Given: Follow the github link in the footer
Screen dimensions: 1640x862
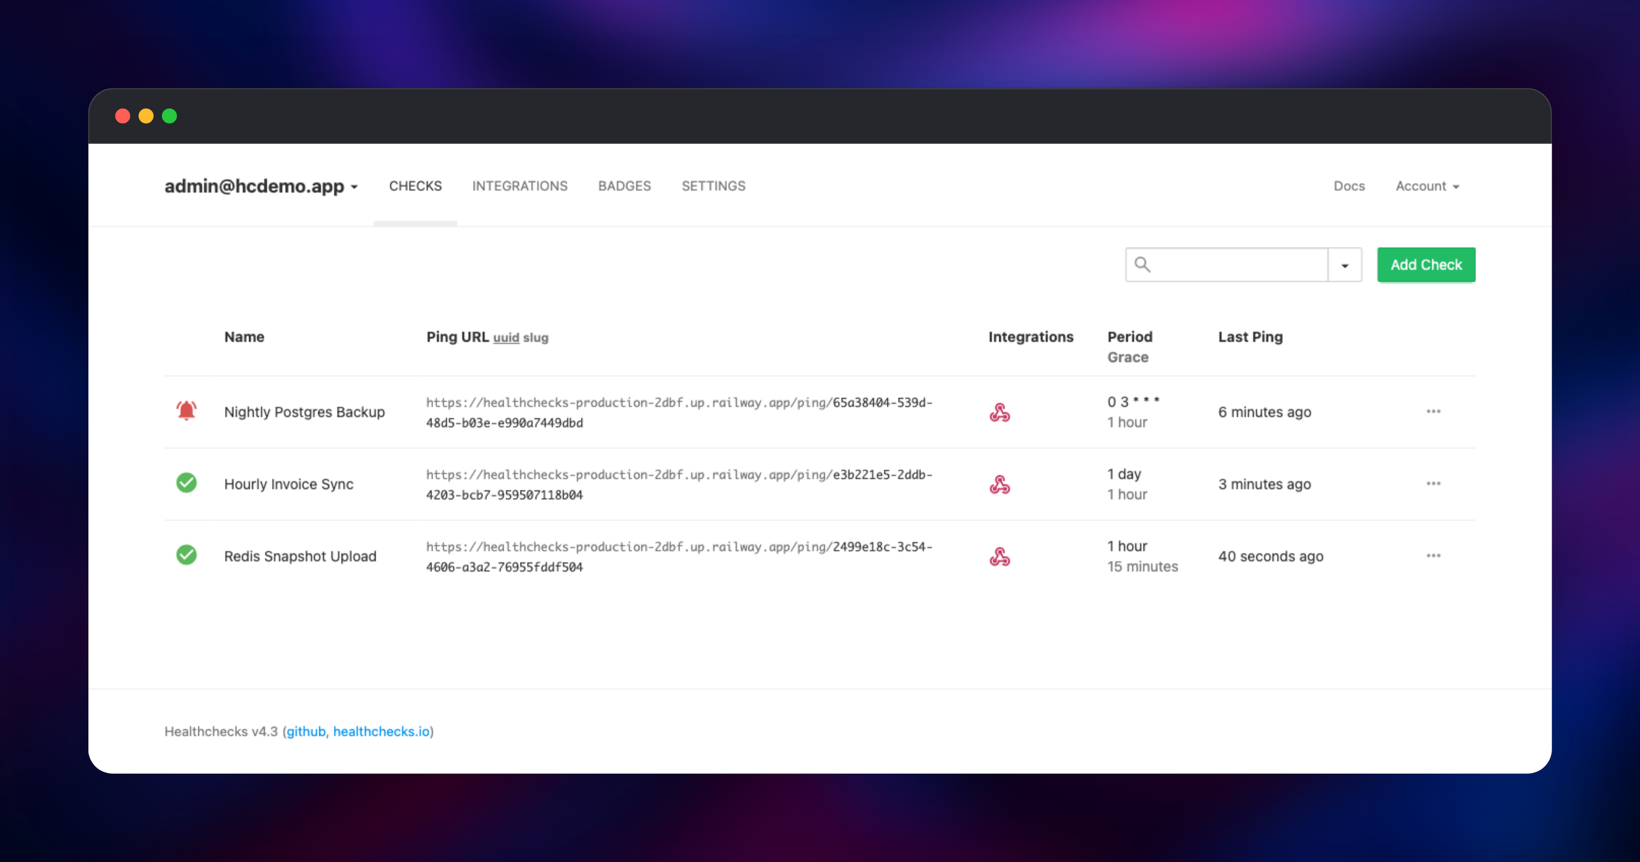Looking at the screenshot, I should pos(305,731).
